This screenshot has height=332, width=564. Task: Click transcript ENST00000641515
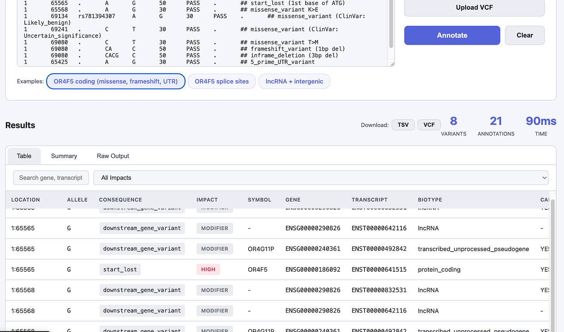[379, 269]
